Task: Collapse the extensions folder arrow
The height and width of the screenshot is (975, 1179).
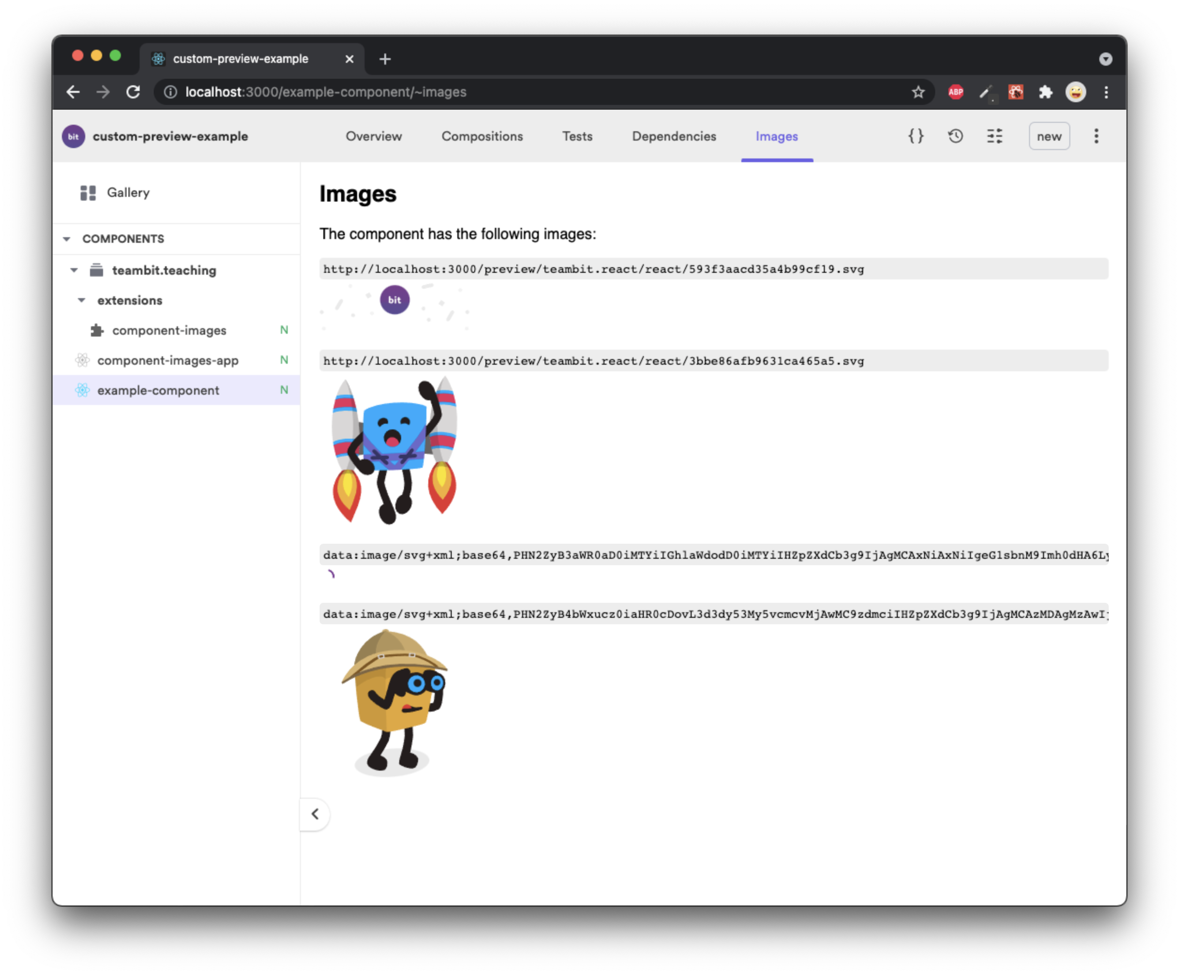Action: point(82,300)
